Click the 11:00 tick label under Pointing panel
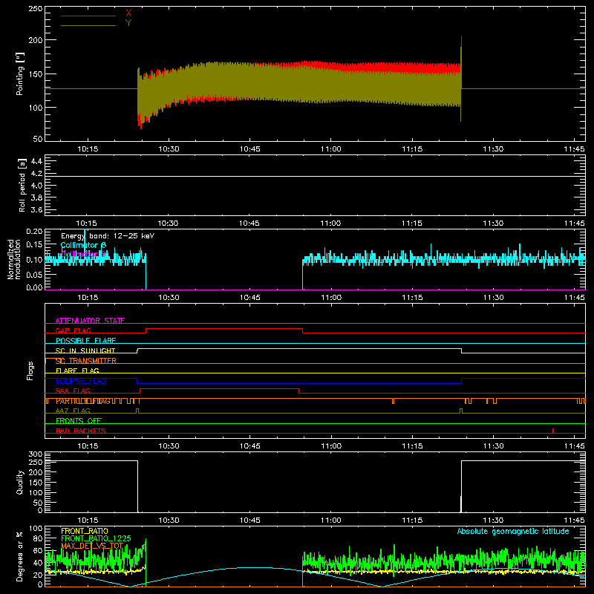 pos(330,149)
